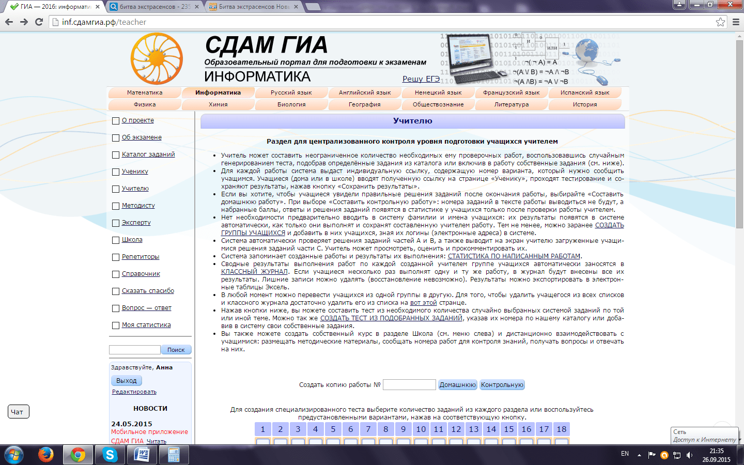Switch to the 'битва экстрасенсов - 235' browser tab
Viewport: 744px width, 465px height.
point(154,7)
